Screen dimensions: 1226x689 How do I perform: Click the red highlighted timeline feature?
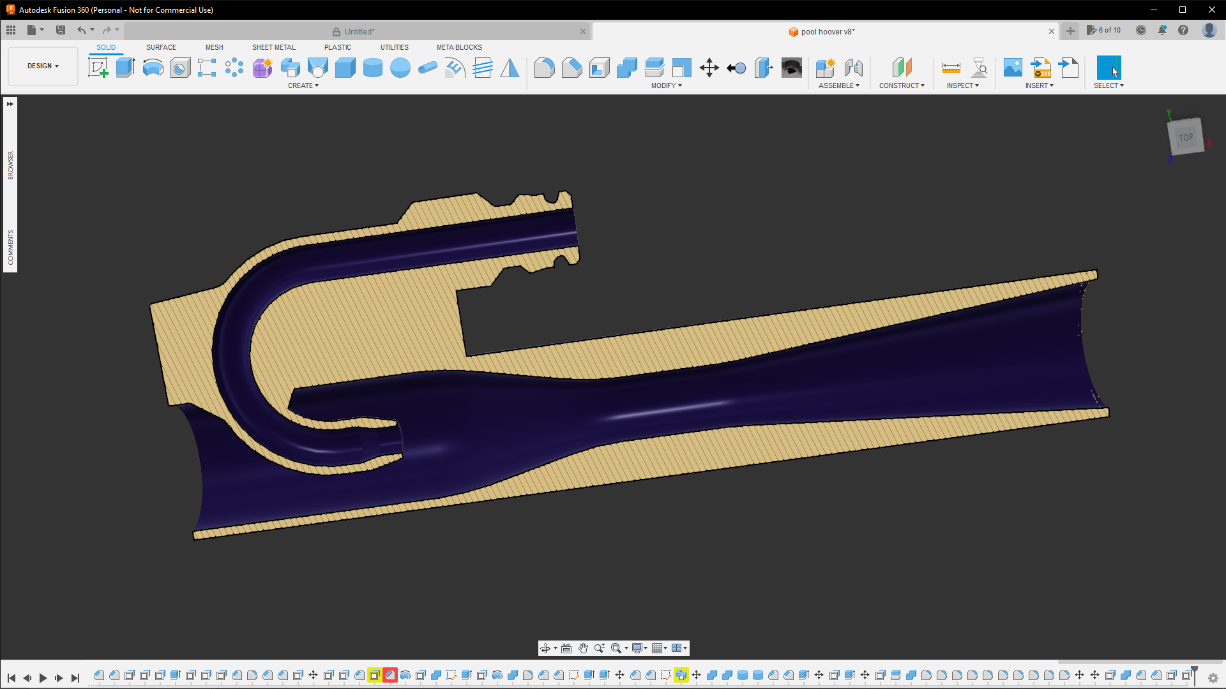click(390, 675)
